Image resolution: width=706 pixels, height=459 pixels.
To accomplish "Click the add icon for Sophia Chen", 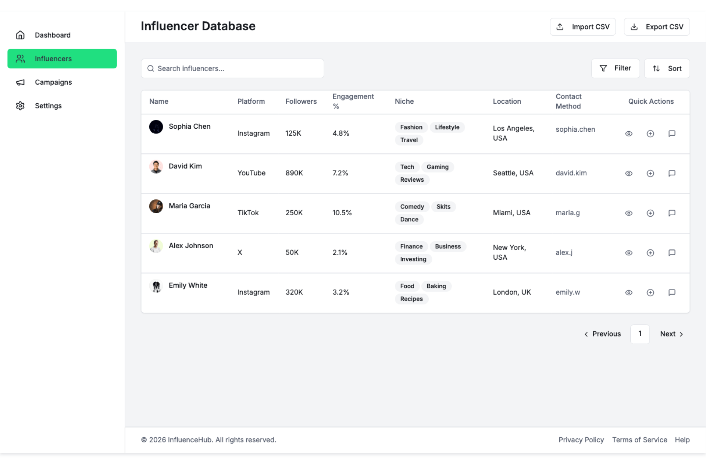I will click(x=650, y=134).
